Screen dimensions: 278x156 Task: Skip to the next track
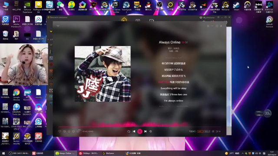146,131
